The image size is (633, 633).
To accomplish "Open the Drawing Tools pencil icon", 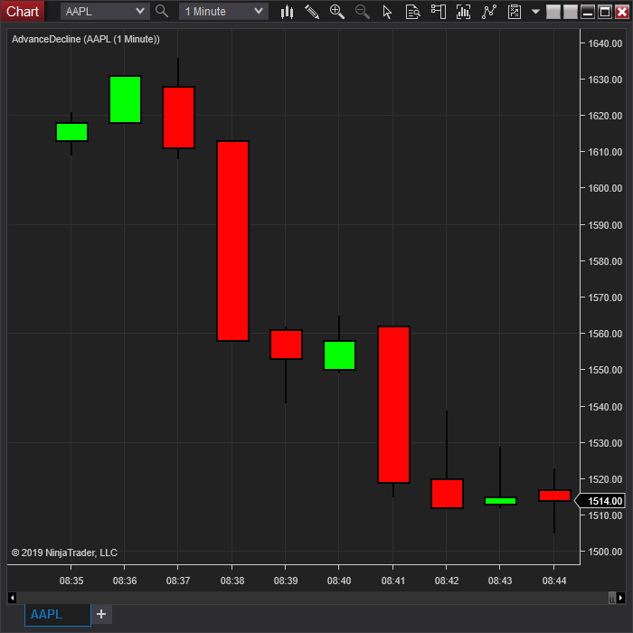I will [312, 12].
